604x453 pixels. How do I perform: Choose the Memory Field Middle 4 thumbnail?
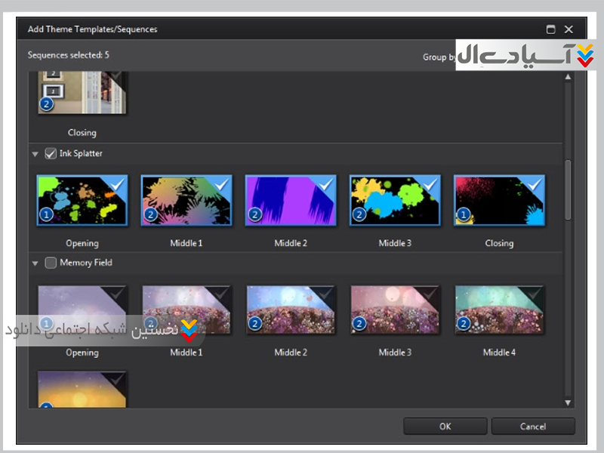498,310
